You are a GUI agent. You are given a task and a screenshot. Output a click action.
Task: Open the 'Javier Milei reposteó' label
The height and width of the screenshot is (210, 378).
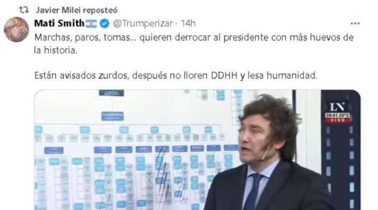77,10
